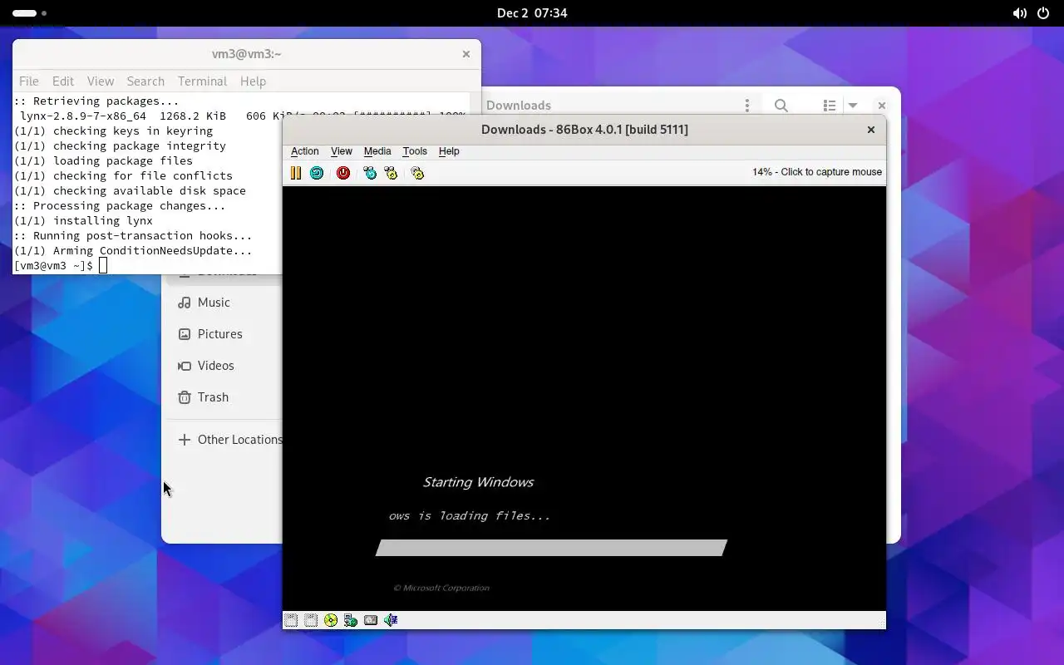Click the 'Click to capture mouse' status text
This screenshot has width=1064, height=665.
coord(831,172)
